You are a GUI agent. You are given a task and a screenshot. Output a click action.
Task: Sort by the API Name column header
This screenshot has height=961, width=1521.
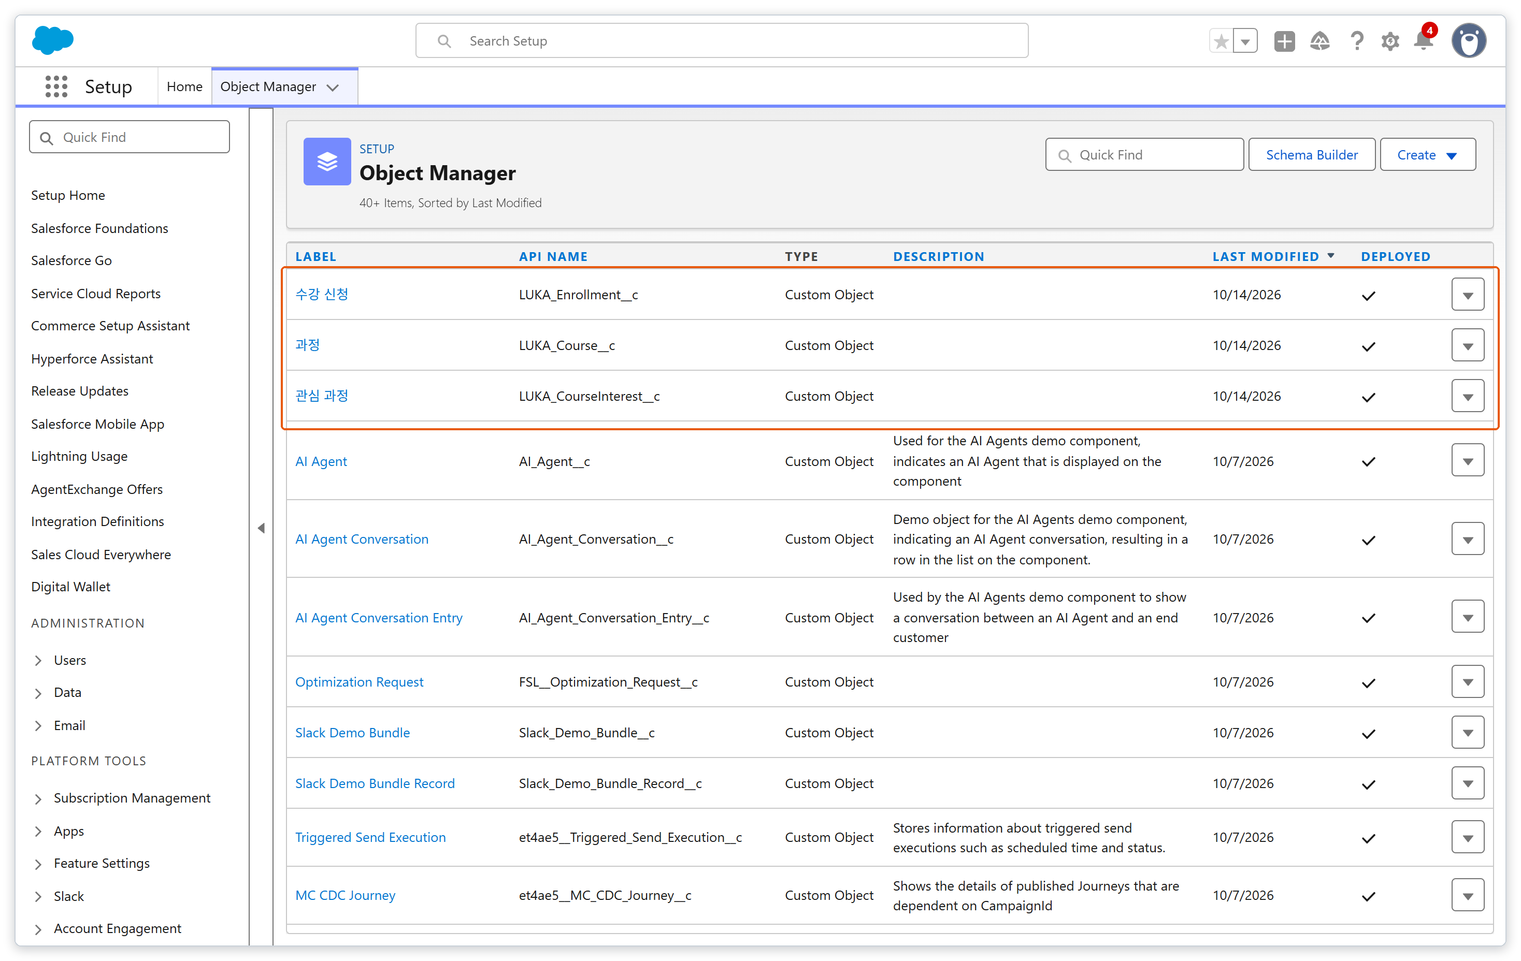553,256
